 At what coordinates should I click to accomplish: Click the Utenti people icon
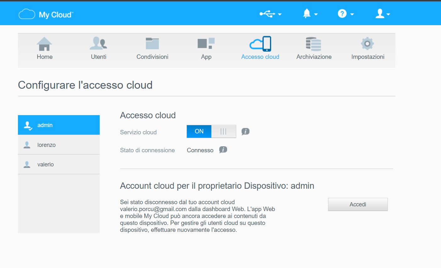(98, 43)
